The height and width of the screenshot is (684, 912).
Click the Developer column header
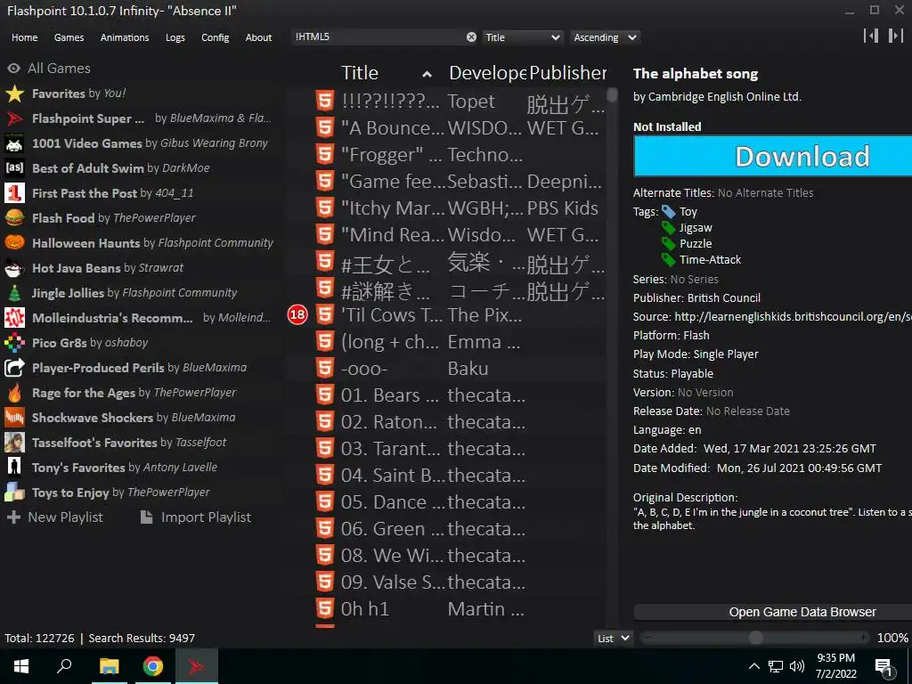(x=487, y=73)
